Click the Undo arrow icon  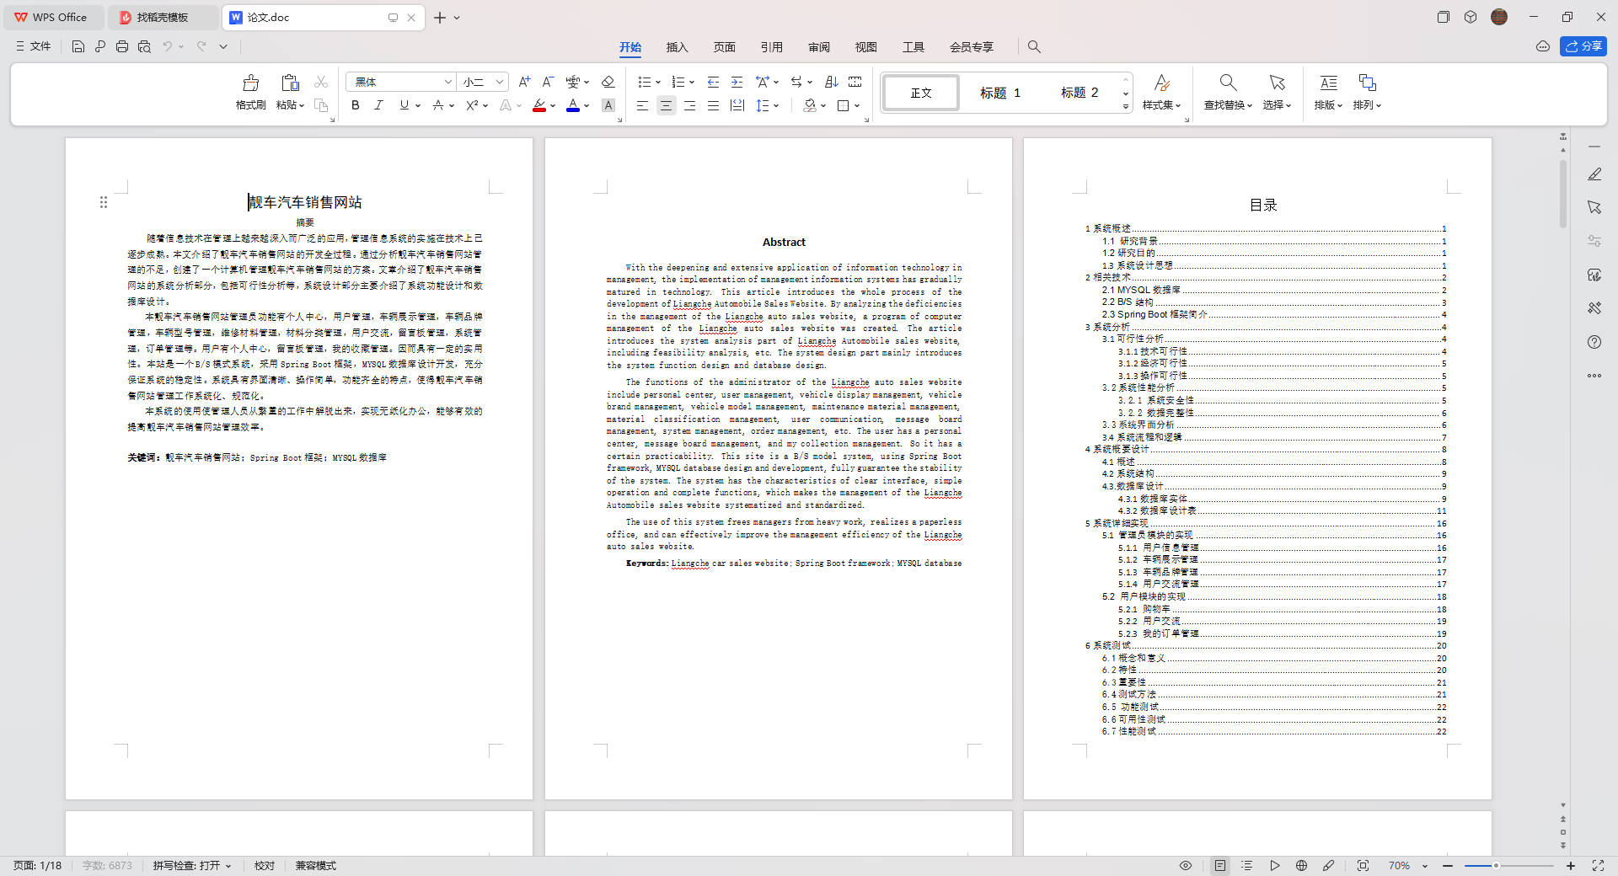pos(168,46)
